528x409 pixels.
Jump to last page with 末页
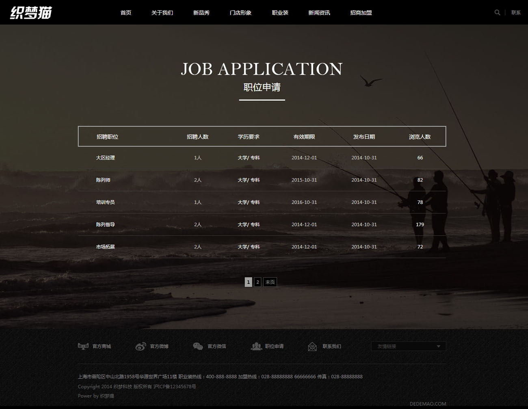[270, 282]
